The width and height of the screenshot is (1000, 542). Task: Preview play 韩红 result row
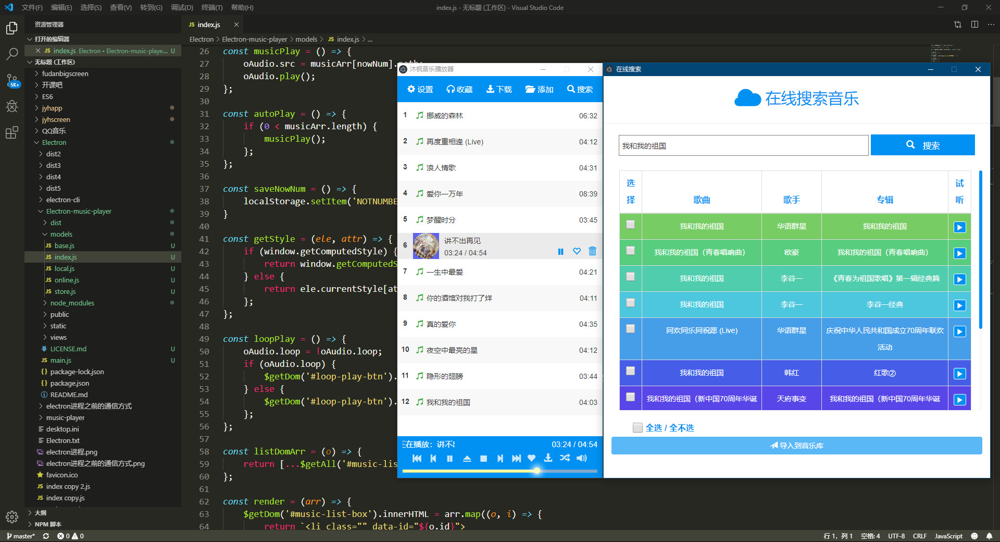point(959,374)
